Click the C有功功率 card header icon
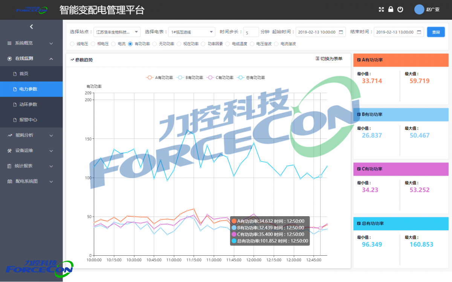This screenshot has height=282, width=452. pos(359,169)
